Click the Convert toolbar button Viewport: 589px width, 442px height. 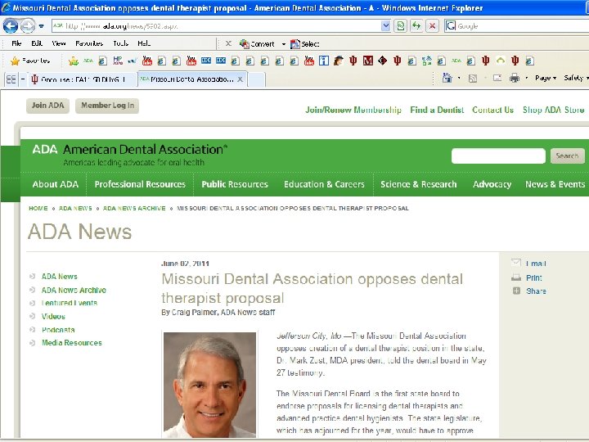tap(258, 44)
